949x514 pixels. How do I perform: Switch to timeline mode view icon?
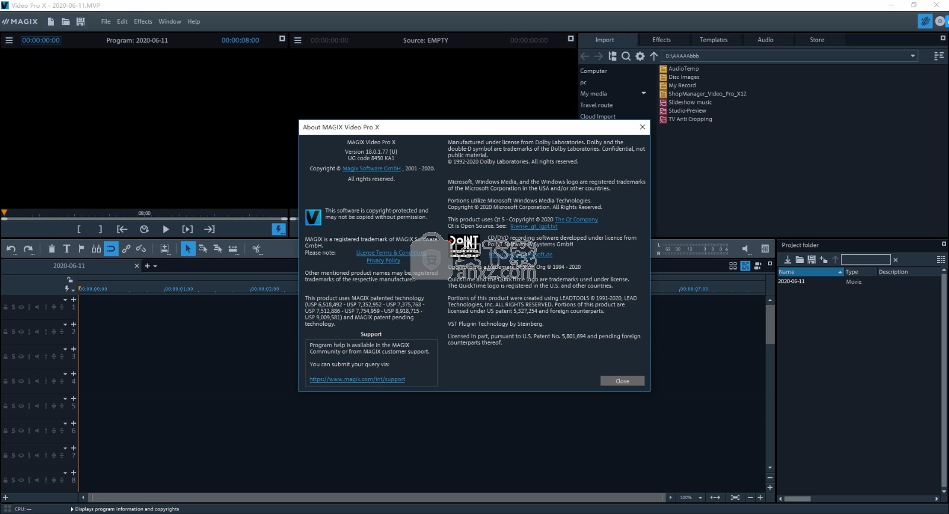[x=746, y=266]
